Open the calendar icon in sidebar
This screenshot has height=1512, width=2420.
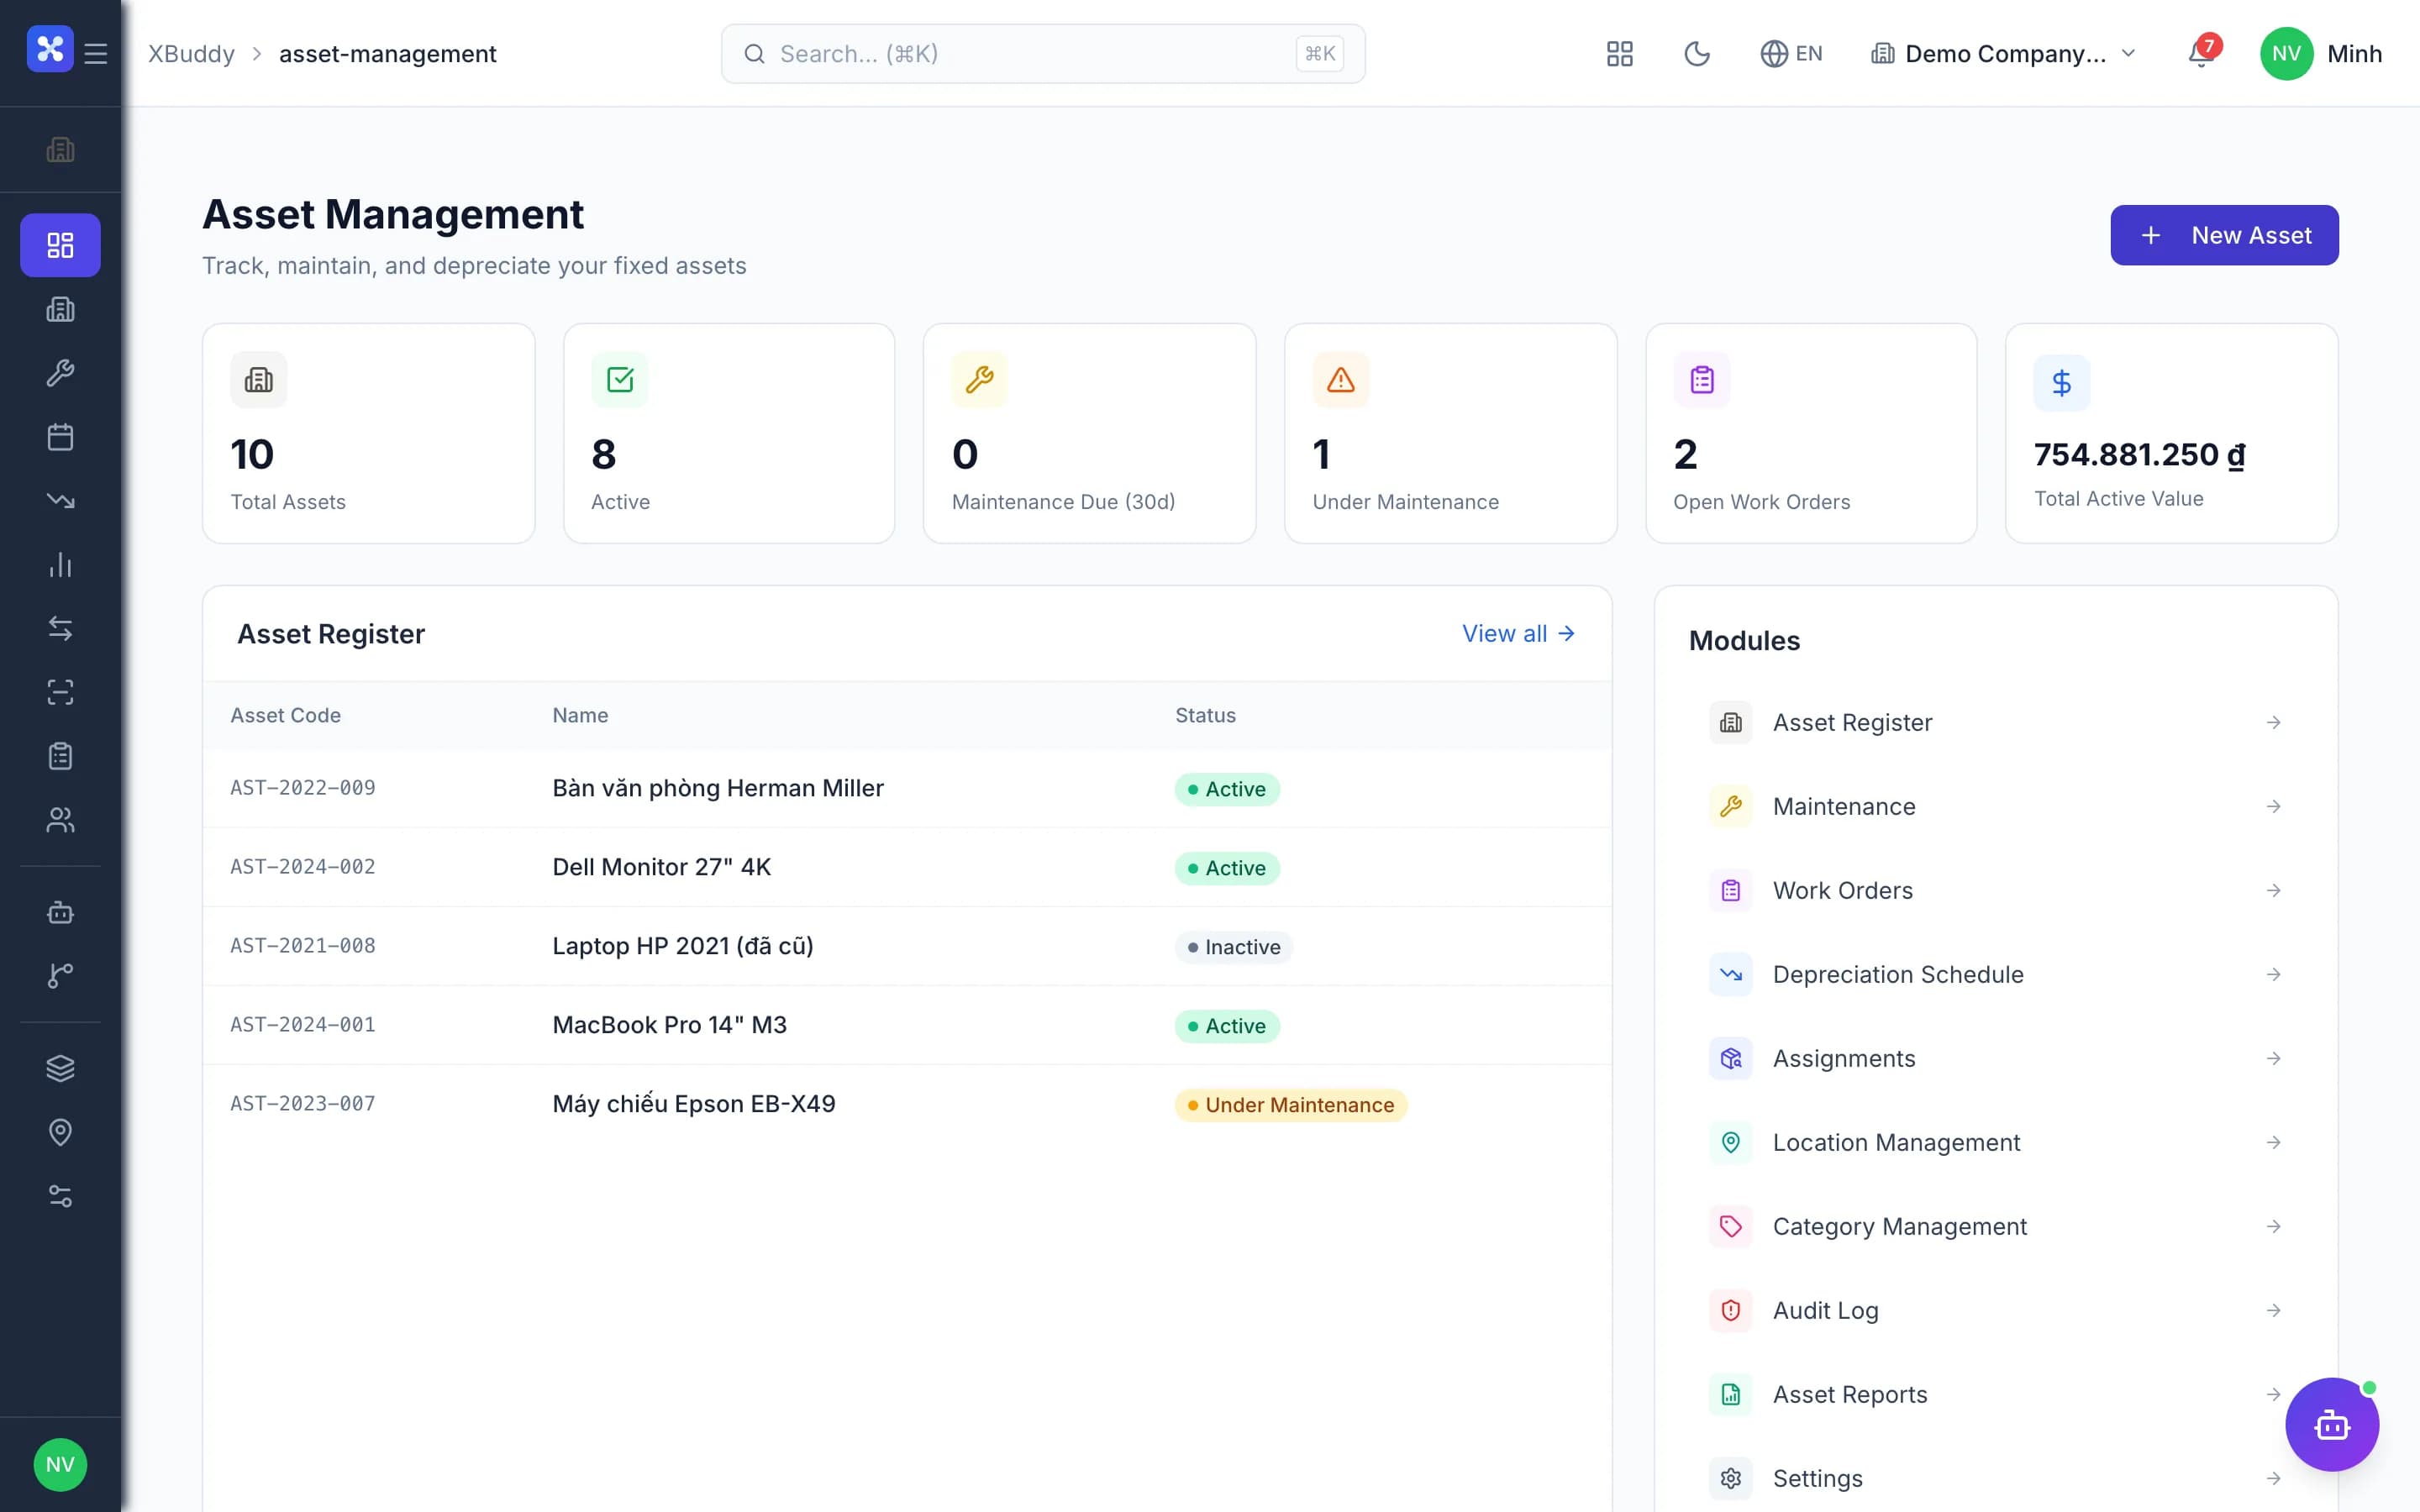[x=60, y=437]
